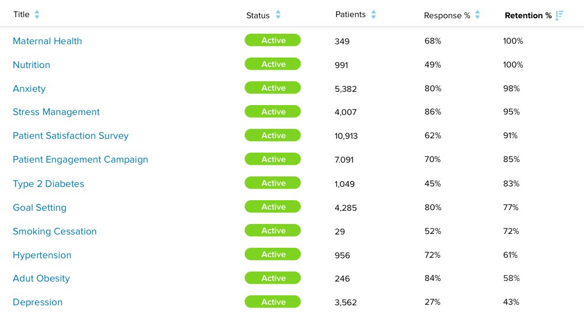Open the Nutrition program link
The height and width of the screenshot is (318, 584).
click(x=32, y=65)
